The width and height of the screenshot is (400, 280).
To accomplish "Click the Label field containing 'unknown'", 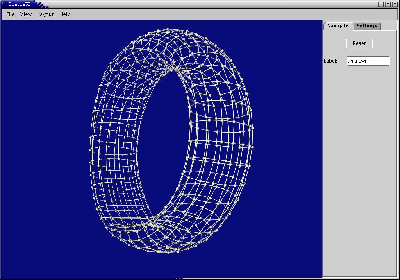I will 368,61.
